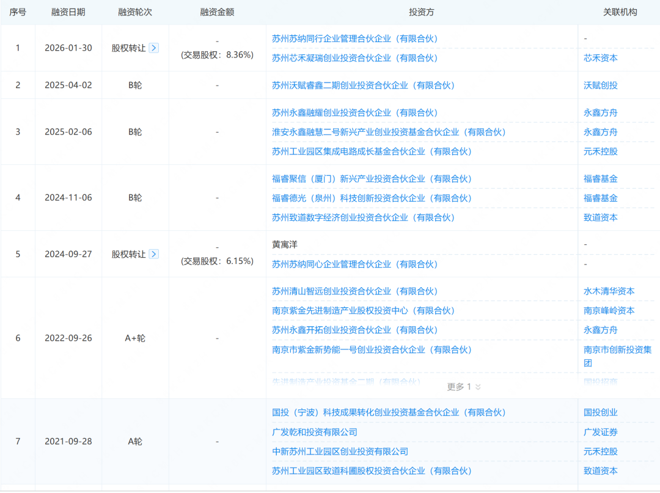Select investor name 黄寓洋

[285, 244]
